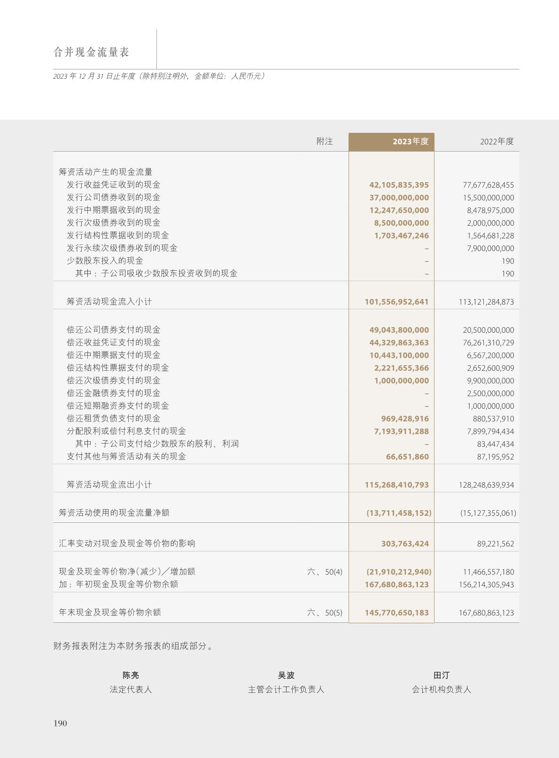Click the 合并现金流量表 page title
Image resolution: width=559 pixels, height=758 pixels.
tap(92, 52)
